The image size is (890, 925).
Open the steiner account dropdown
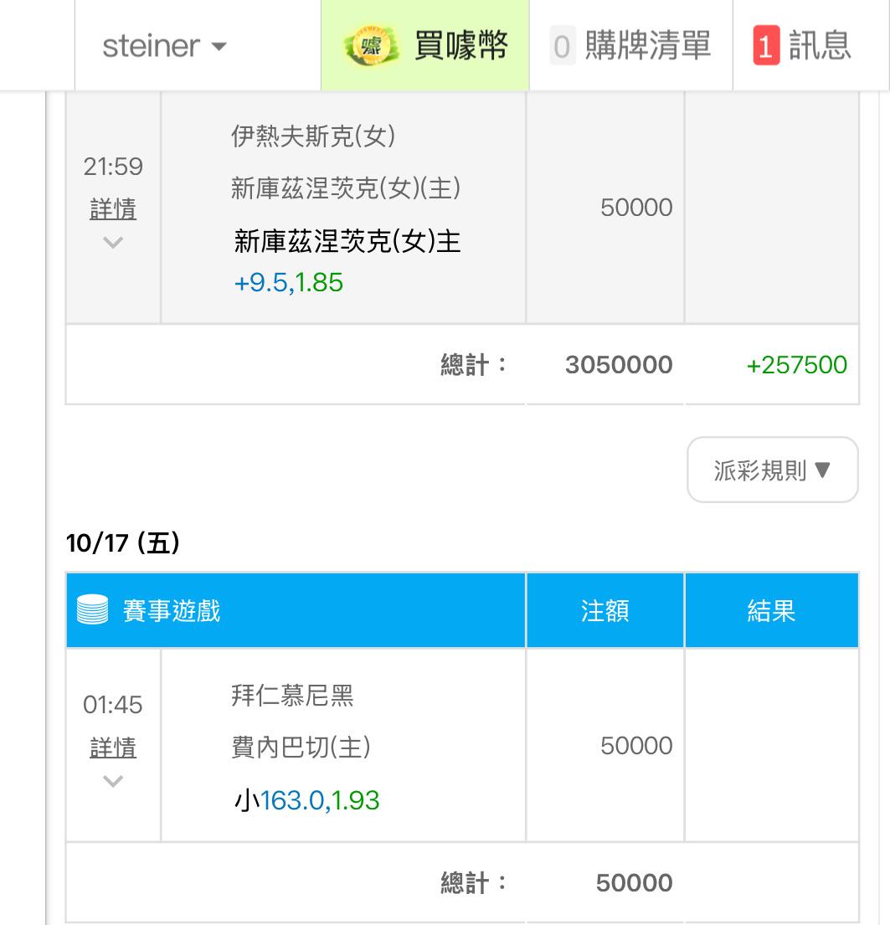[x=164, y=46]
